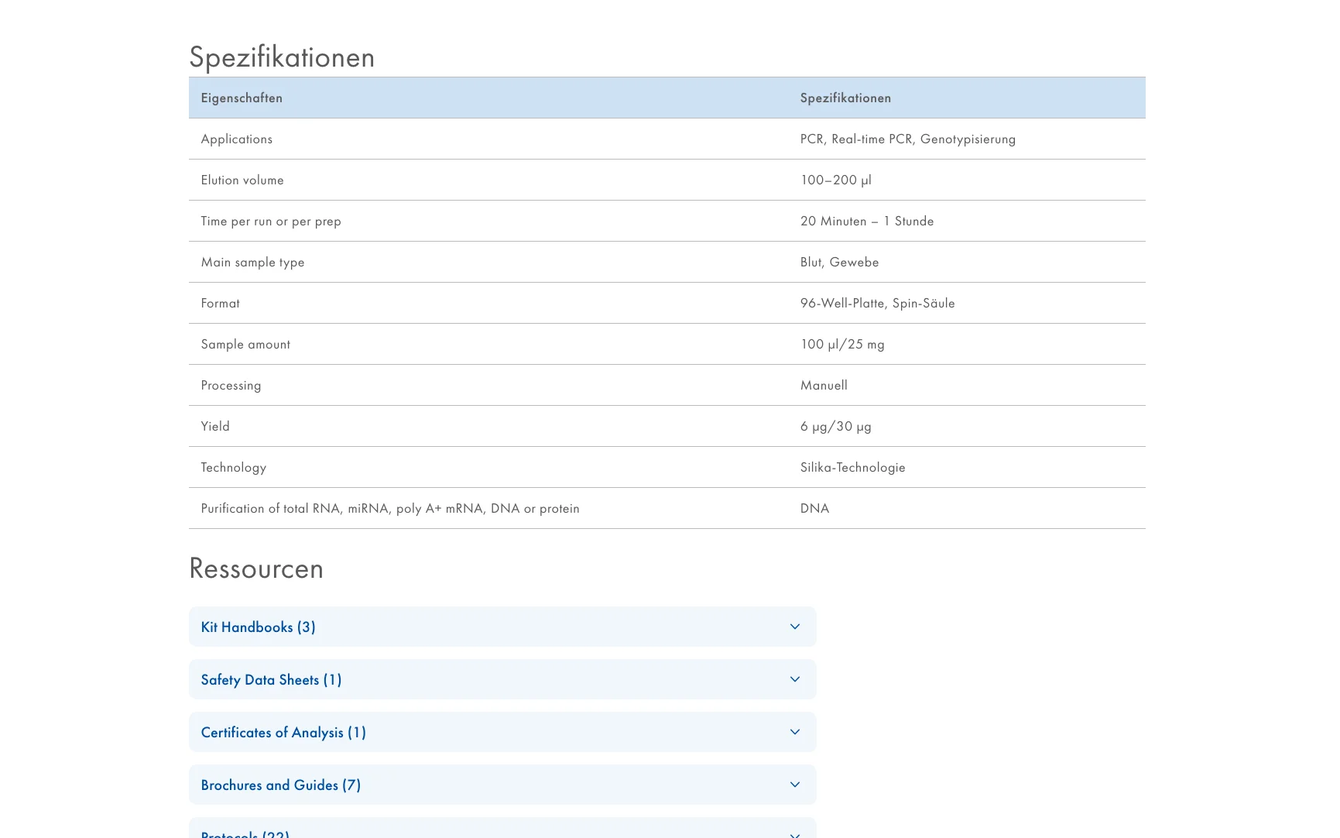Expand the Kit Handbooks (3) section

tap(502, 627)
